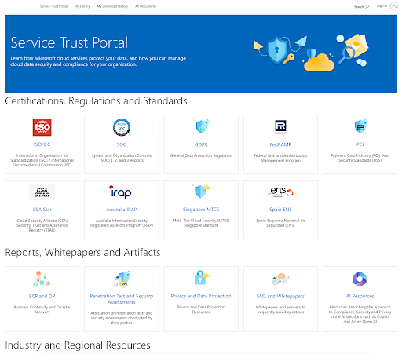The image size is (402, 354).
Task: Open My Download History menu item
Action: 112,6
